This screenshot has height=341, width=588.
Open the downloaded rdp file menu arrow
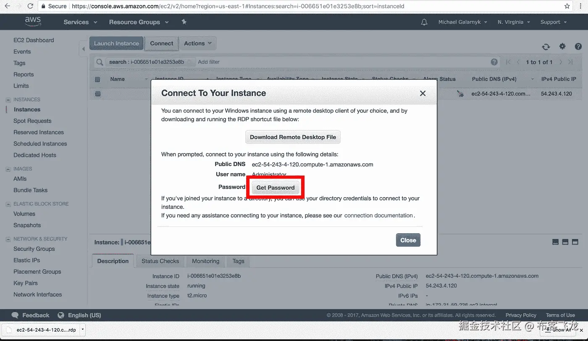pyautogui.click(x=83, y=330)
